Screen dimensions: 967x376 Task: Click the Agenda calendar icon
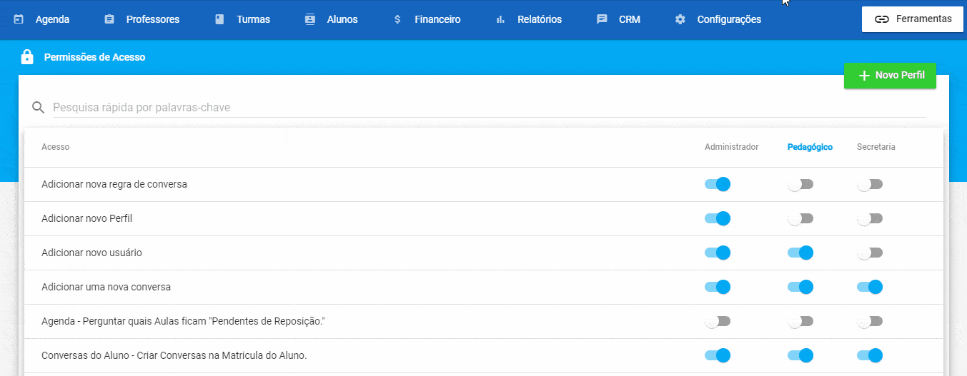coord(19,19)
